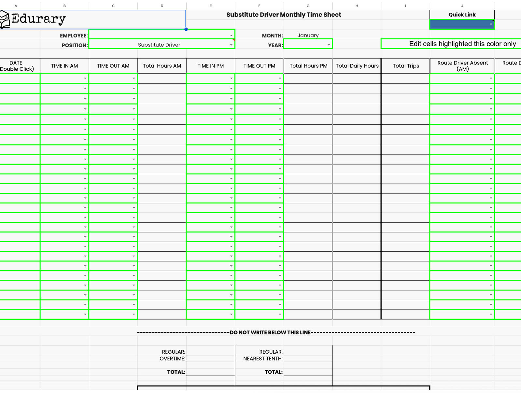Screen dimensions: 521x393
Task: Expand the EMPLOYEE dropdown arrow
Action: (231, 35)
